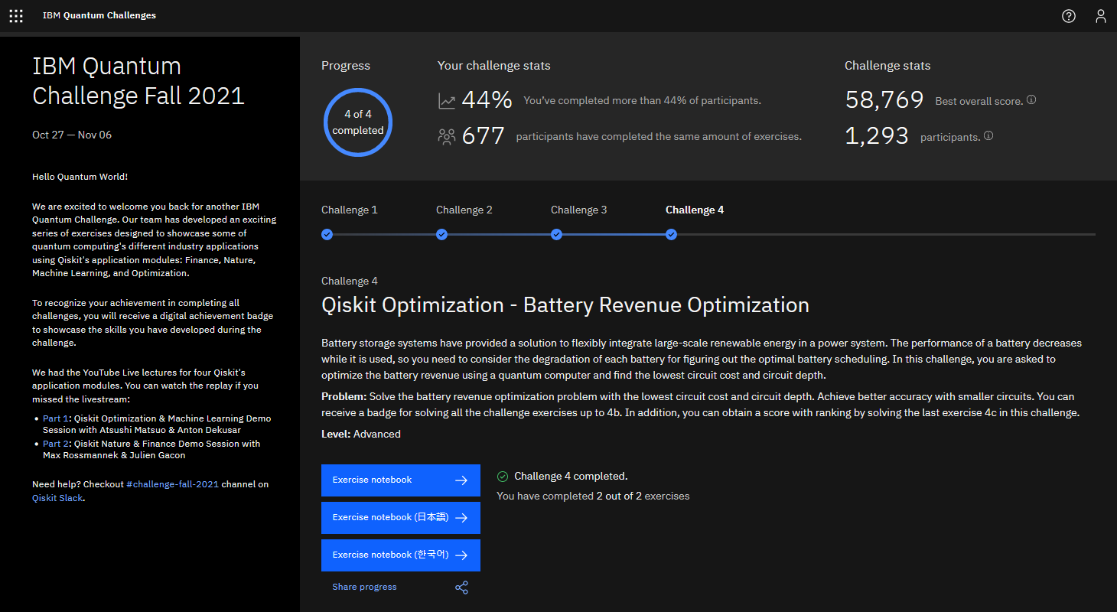The height and width of the screenshot is (612, 1117).
Task: Follow the Qiskit Slack link
Action: point(57,498)
